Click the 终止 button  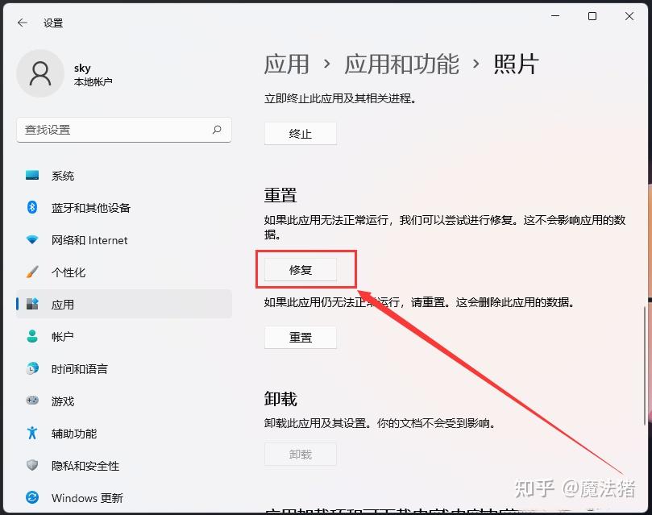click(301, 134)
